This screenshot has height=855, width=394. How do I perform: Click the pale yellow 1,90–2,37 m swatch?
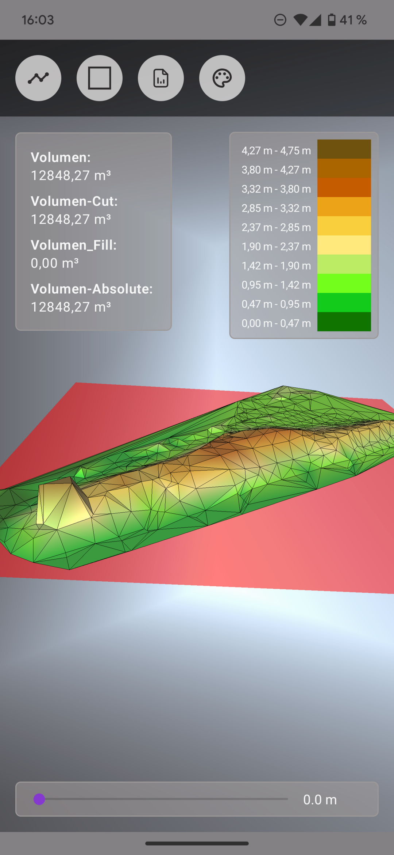pyautogui.click(x=344, y=245)
